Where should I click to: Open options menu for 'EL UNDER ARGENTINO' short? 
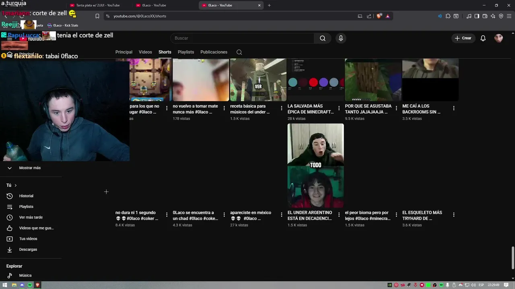(x=339, y=214)
